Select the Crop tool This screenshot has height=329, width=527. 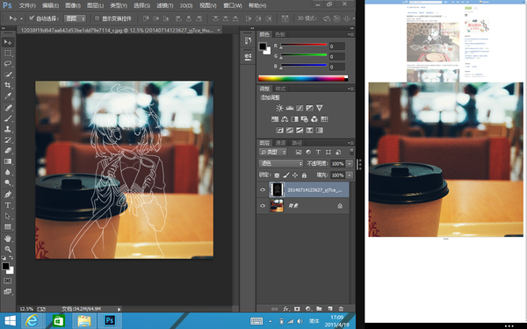tap(8, 84)
